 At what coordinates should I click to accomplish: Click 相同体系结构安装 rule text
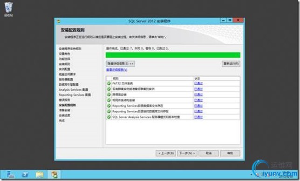point(123,100)
